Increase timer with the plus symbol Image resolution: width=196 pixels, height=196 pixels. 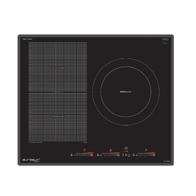point(128,151)
